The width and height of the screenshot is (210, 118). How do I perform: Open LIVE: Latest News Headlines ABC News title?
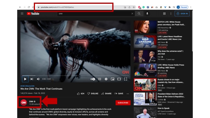point(170,38)
